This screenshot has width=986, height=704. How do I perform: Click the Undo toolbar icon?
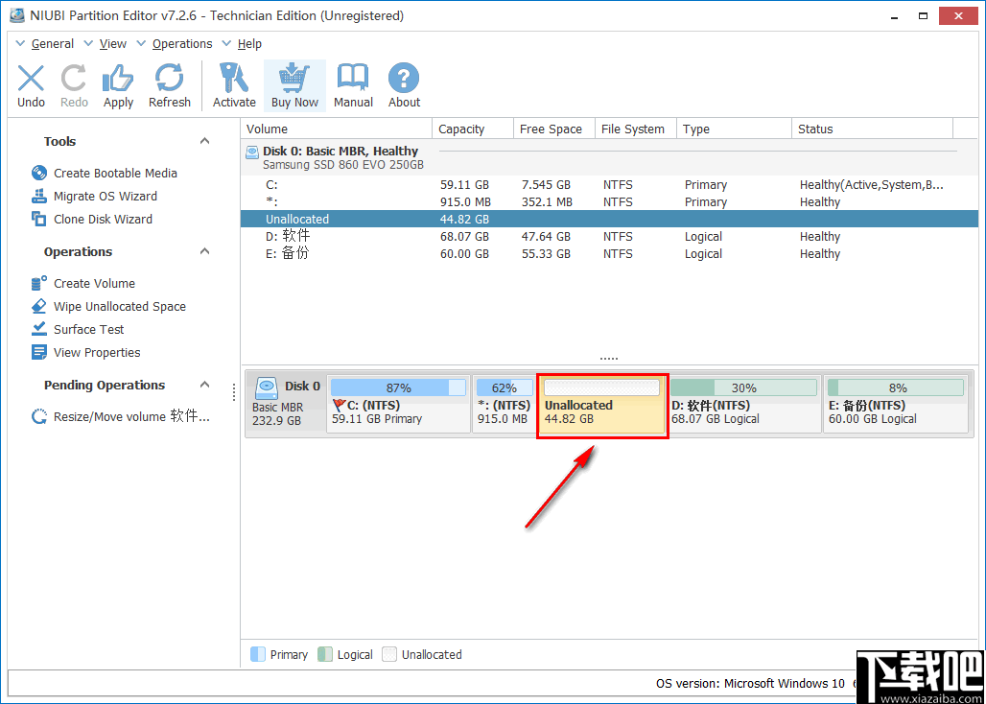[x=30, y=84]
